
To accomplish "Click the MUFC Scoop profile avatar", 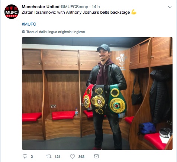I will click(x=12, y=12).
